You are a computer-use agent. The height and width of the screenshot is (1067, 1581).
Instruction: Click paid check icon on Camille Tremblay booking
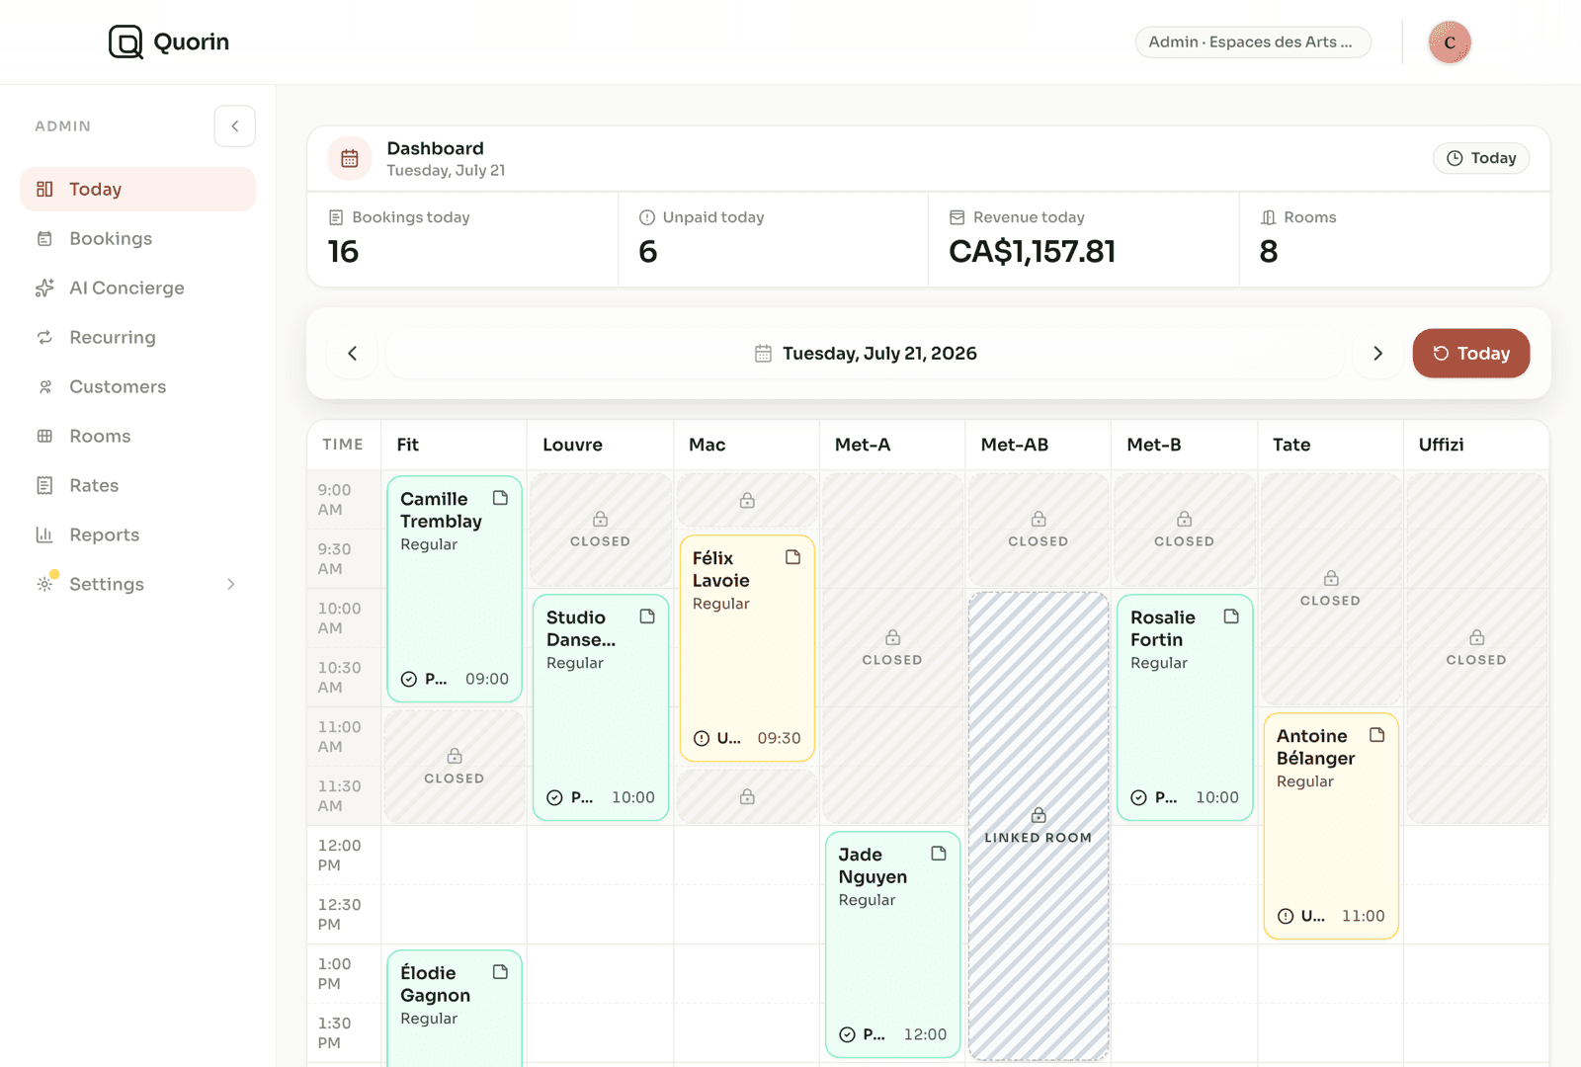(x=409, y=679)
